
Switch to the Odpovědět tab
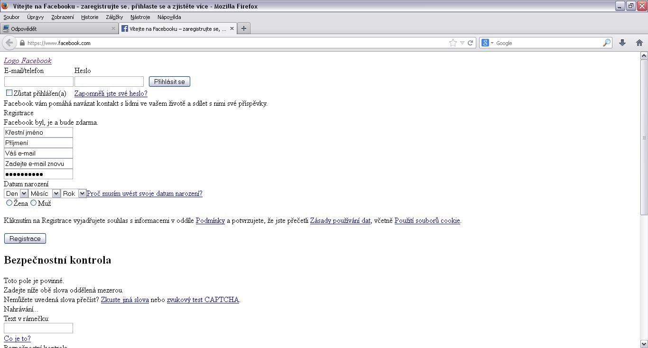tap(59, 28)
